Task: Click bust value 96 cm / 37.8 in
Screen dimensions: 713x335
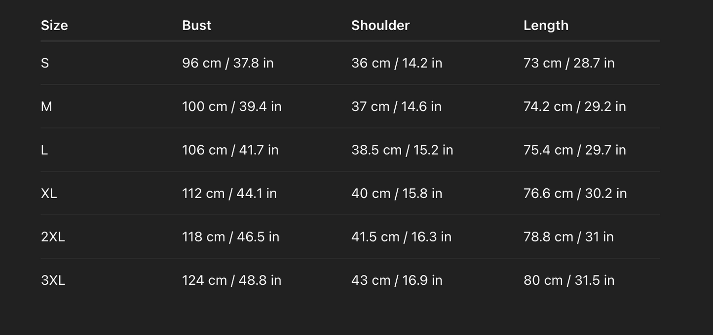Action: (x=227, y=63)
